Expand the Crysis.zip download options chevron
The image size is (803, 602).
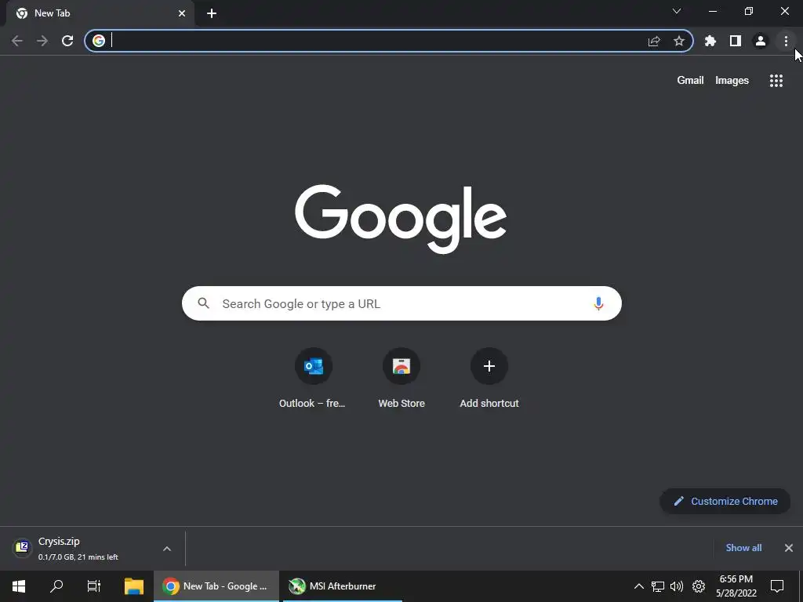point(167,549)
